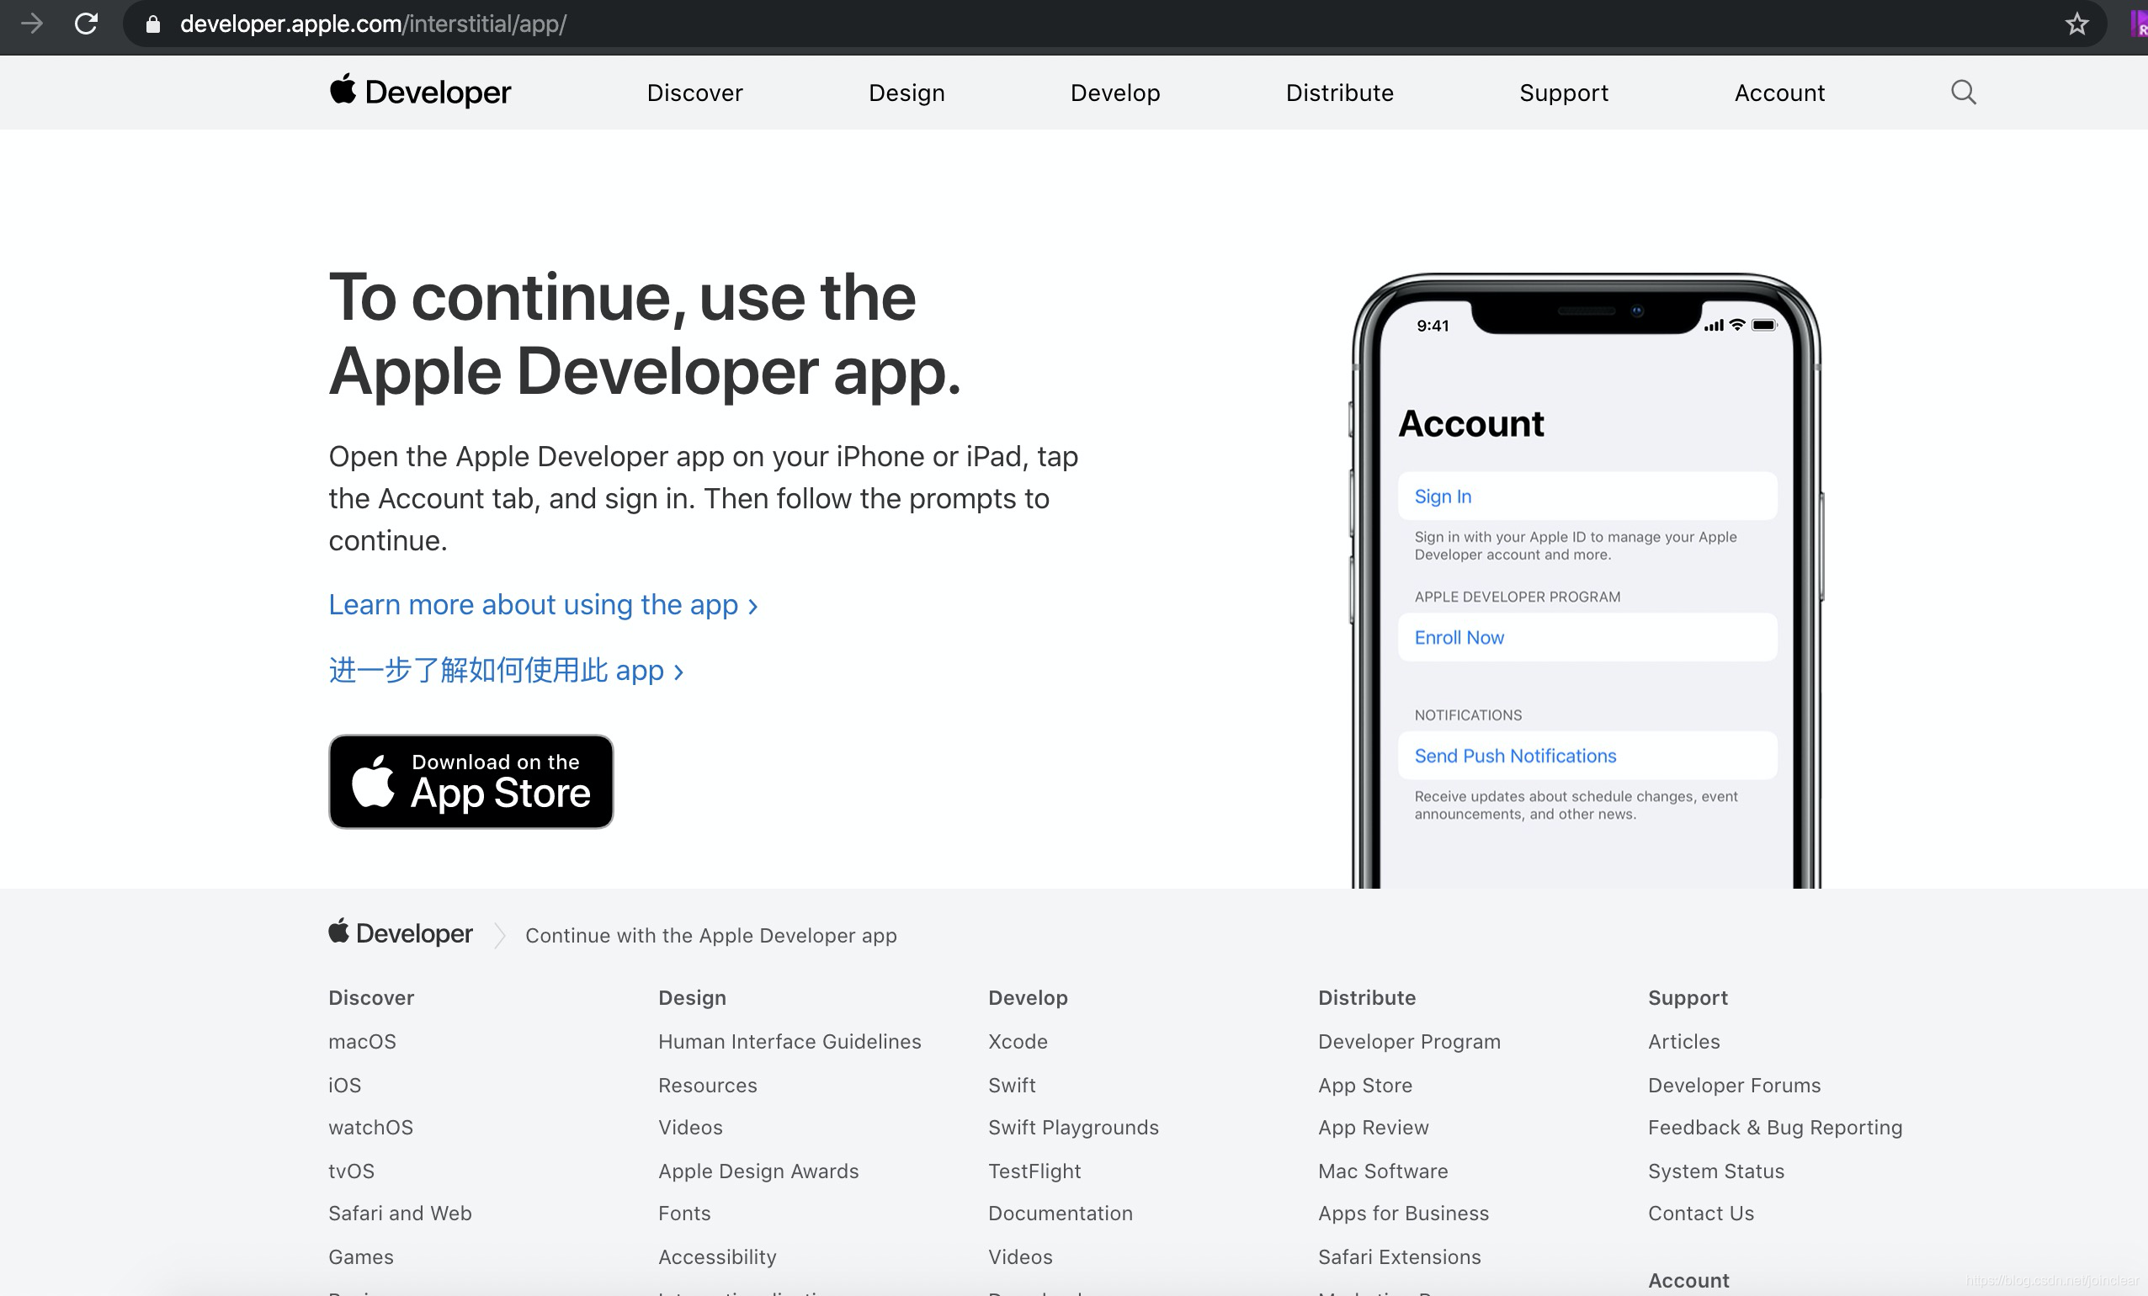Click the Discover menu item
Viewport: 2148px width, 1296px height.
tap(694, 92)
